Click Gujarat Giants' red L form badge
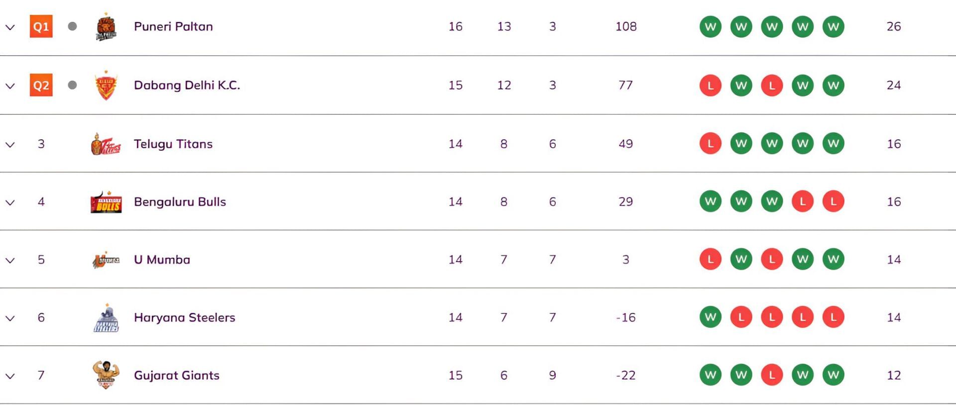 (x=772, y=375)
